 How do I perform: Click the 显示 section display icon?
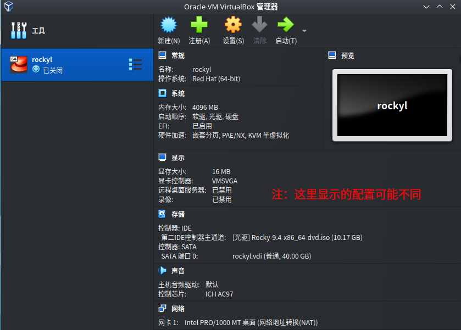[162, 158]
